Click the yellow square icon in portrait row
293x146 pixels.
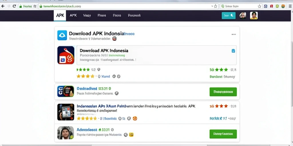coord(131,135)
